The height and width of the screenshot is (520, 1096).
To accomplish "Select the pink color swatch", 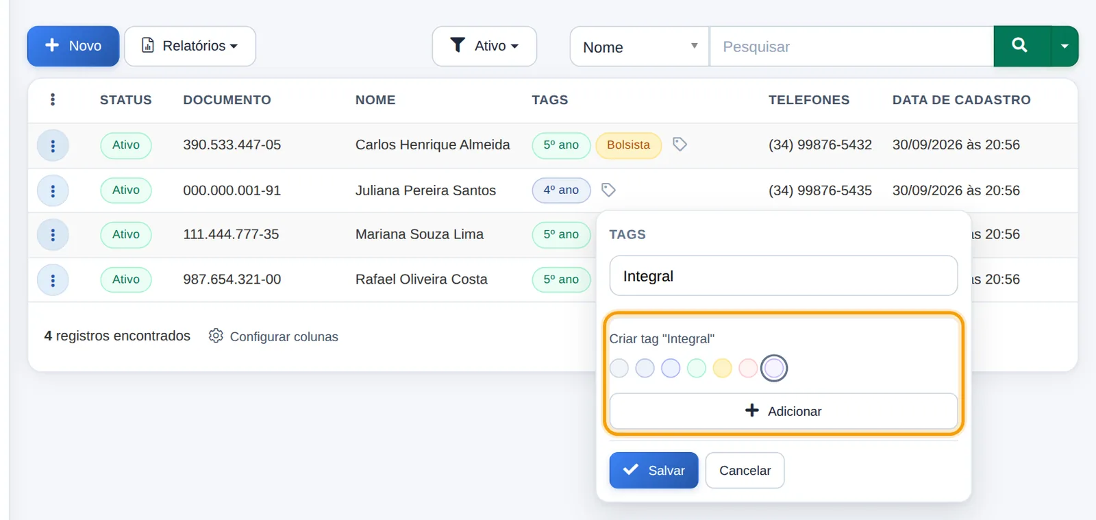I will coord(748,369).
